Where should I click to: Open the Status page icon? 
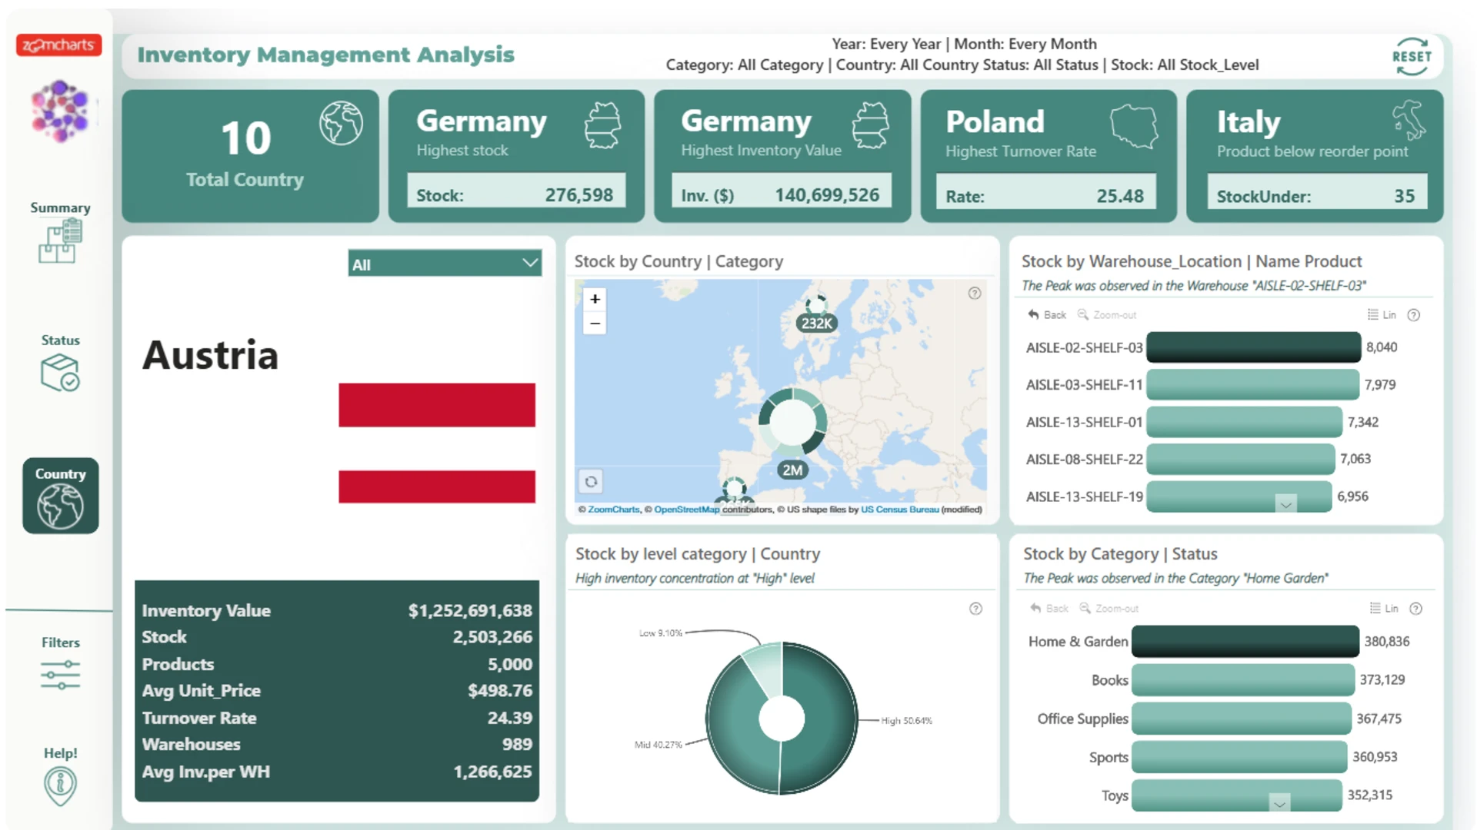pyautogui.click(x=60, y=373)
